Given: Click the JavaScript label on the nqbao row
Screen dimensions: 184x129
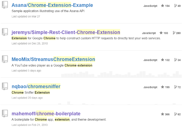Looking at the screenshot, I should [150, 87].
